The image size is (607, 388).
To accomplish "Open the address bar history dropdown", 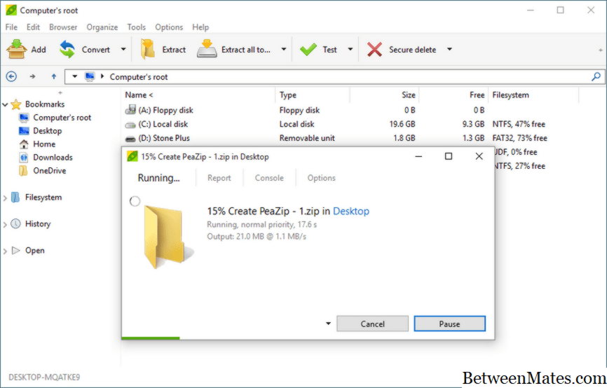I will coord(75,76).
